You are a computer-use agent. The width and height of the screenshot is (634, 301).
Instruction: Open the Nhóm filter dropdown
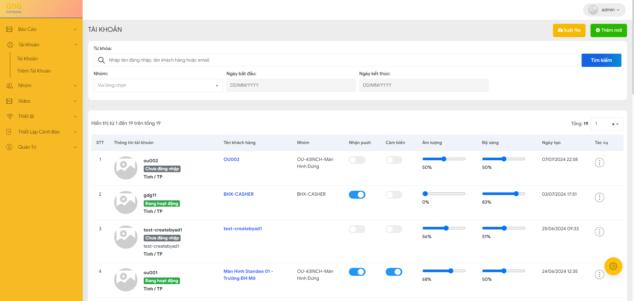[x=158, y=85]
